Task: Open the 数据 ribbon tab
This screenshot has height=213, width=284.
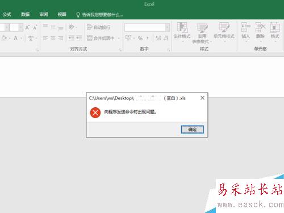Action: [25, 14]
